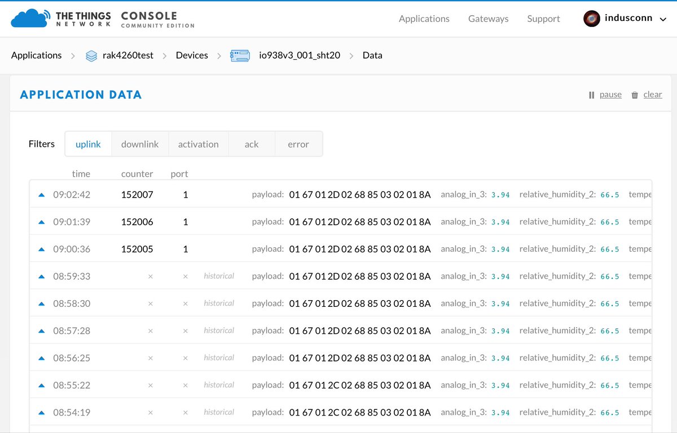Select the downlink filter tab

pos(140,144)
